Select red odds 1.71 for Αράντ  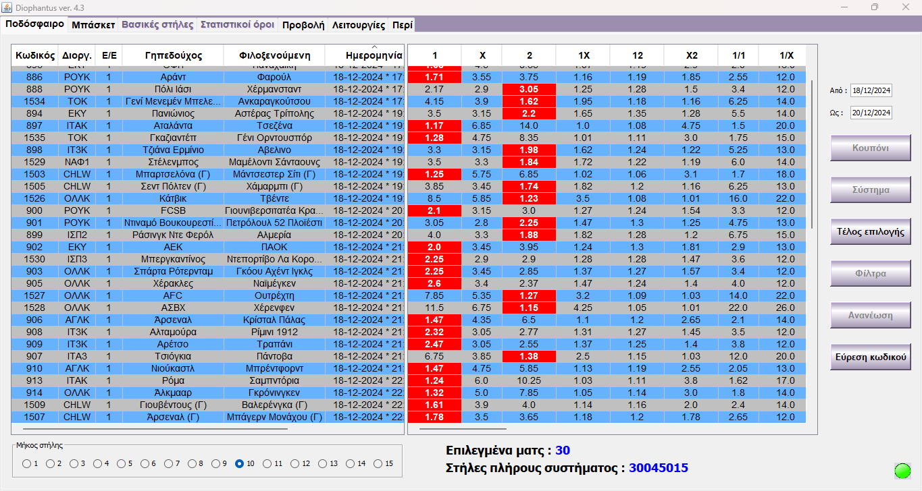tap(434, 77)
